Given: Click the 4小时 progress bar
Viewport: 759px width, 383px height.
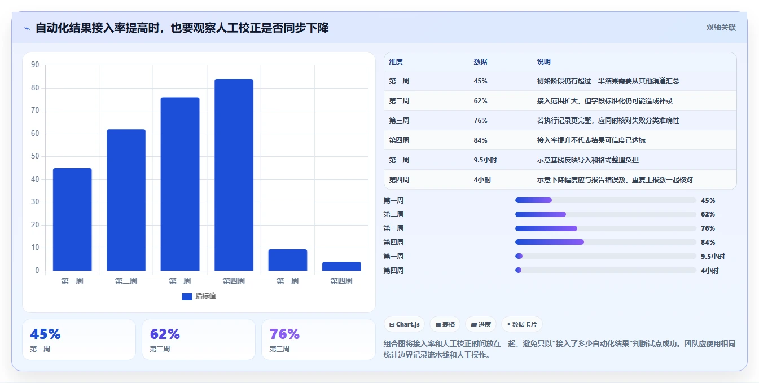Looking at the screenshot, I should pyautogui.click(x=606, y=270).
